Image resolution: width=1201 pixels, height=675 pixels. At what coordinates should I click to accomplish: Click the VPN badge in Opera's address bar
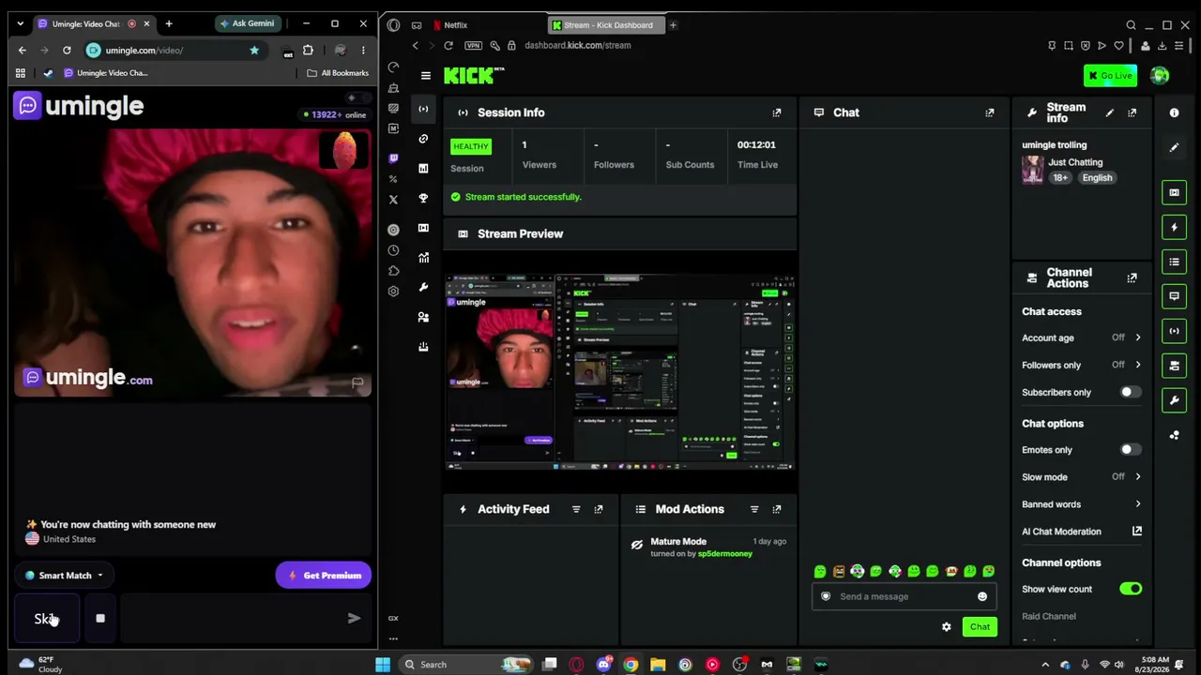pos(473,45)
